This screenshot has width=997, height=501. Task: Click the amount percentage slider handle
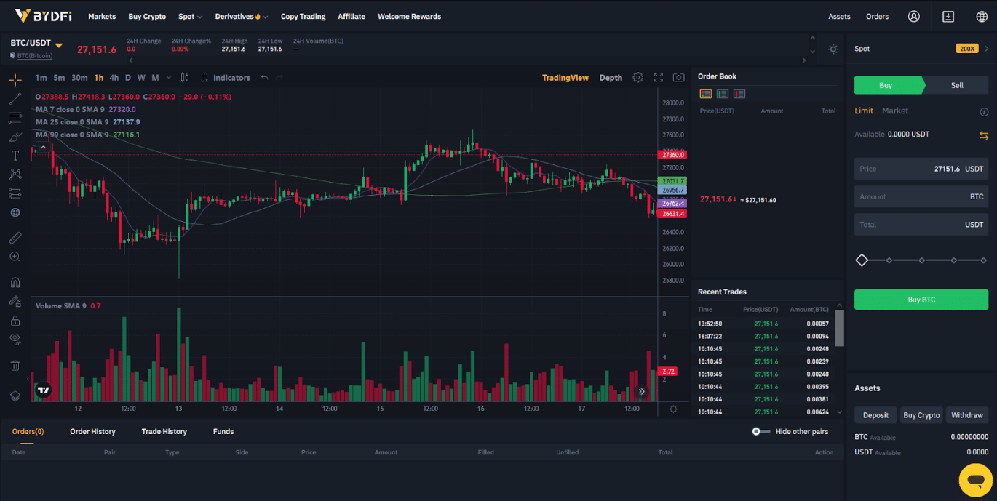click(862, 260)
